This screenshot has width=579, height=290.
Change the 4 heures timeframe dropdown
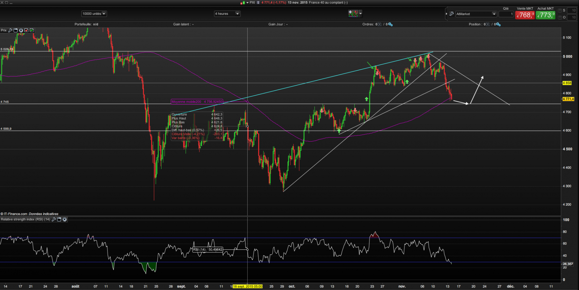click(227, 14)
